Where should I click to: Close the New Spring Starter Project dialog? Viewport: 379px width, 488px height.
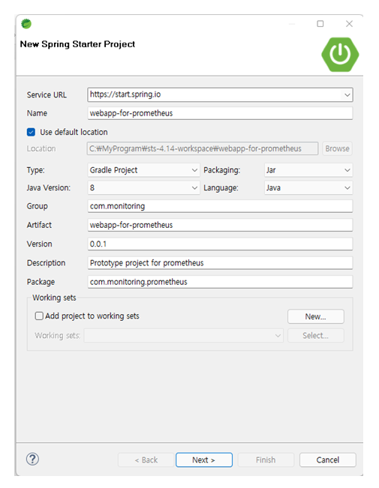(x=349, y=24)
